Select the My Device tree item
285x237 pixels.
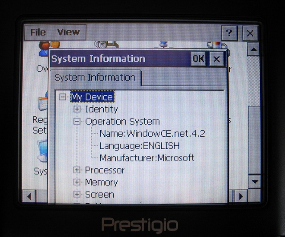coord(92,97)
